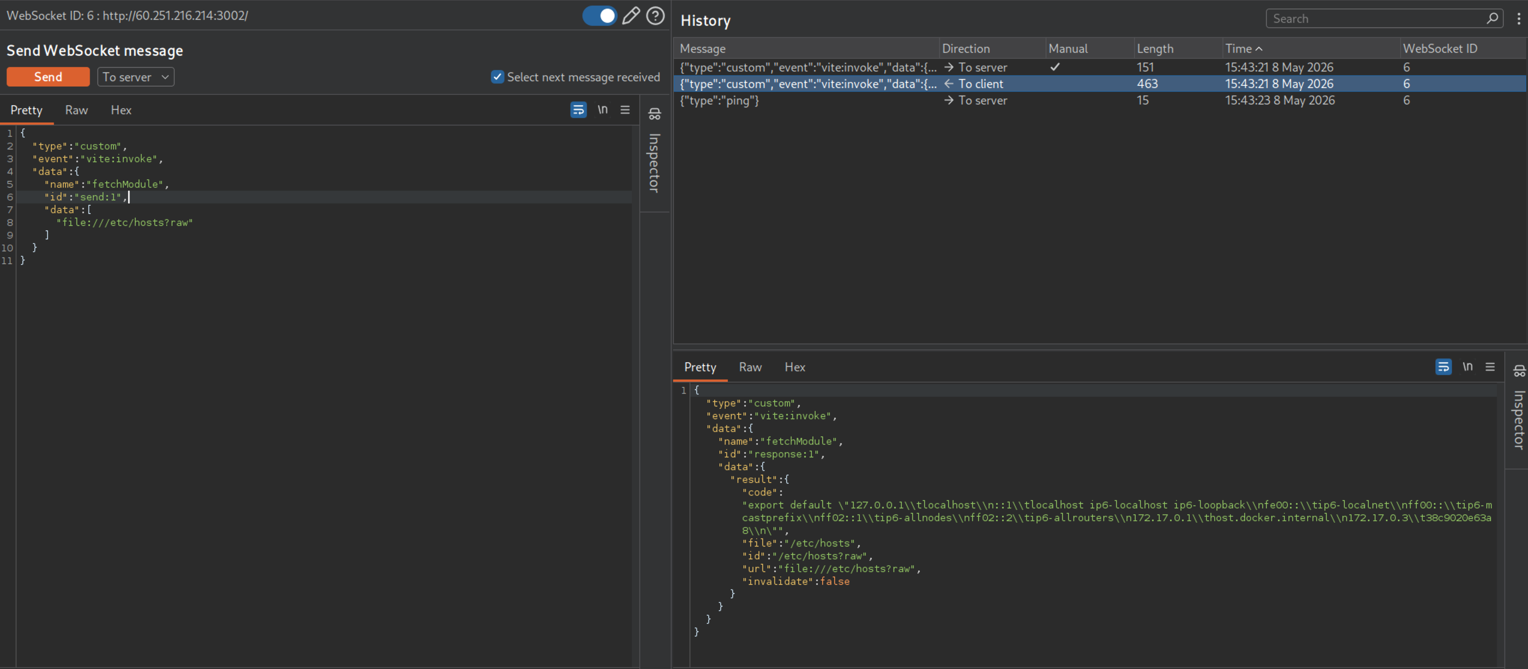Uncheck Select next message received

tap(497, 77)
